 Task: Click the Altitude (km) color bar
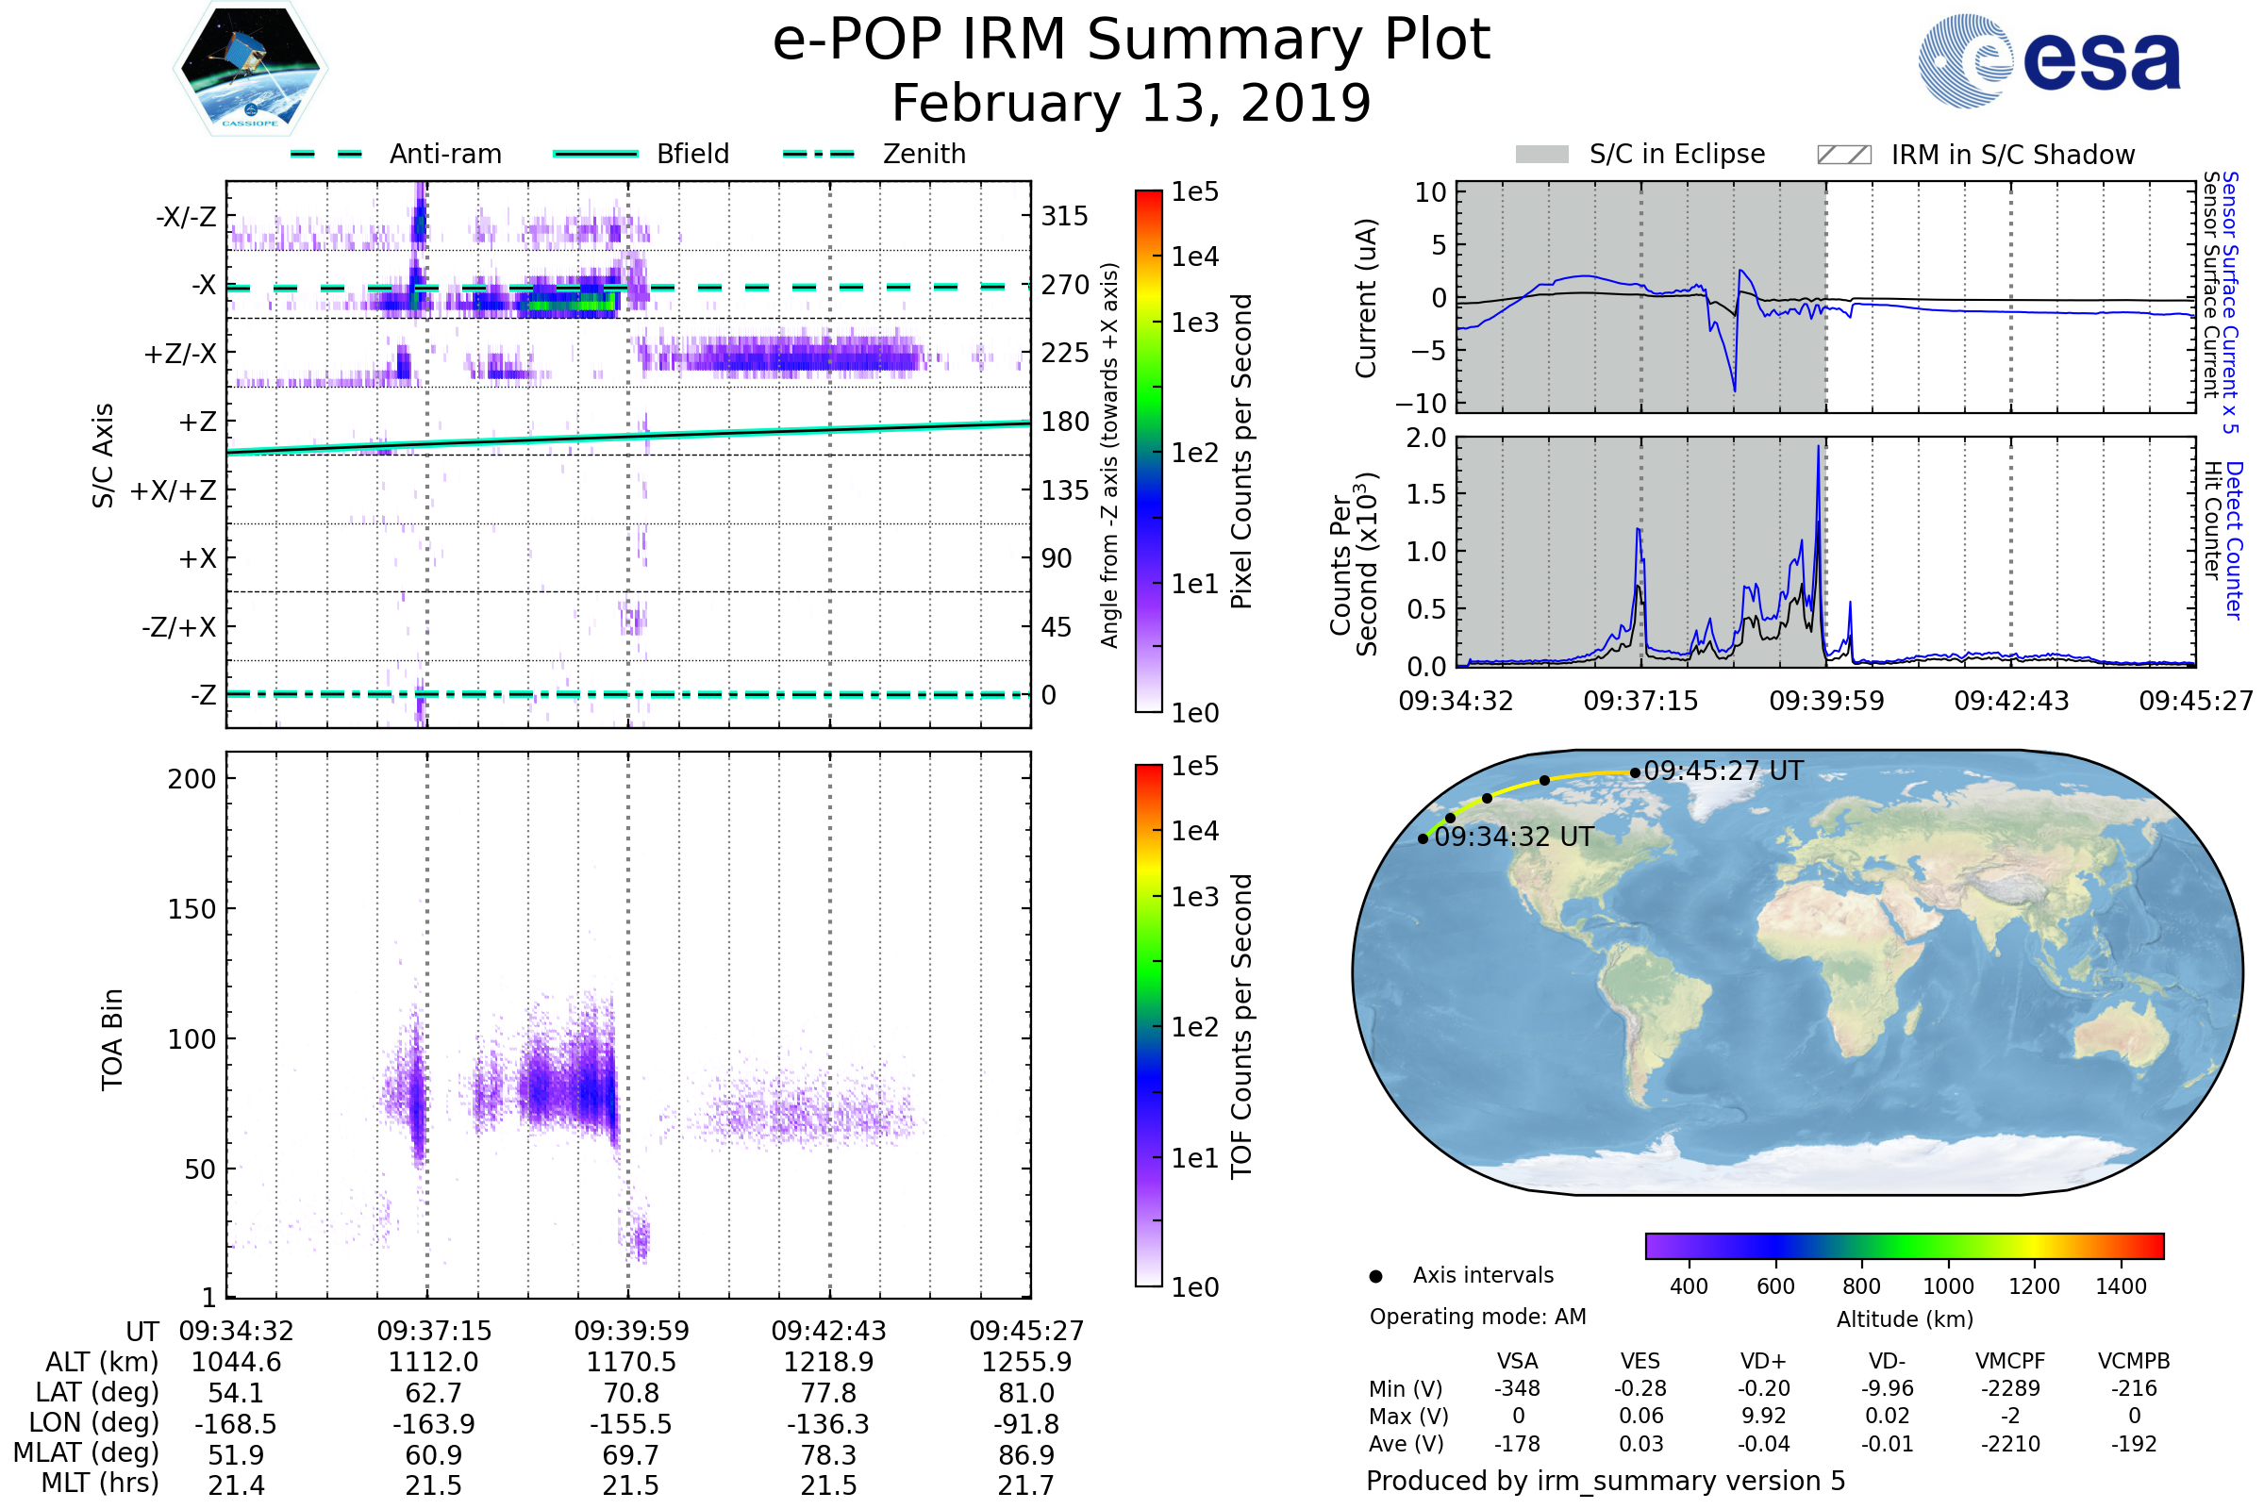[x=1904, y=1245]
